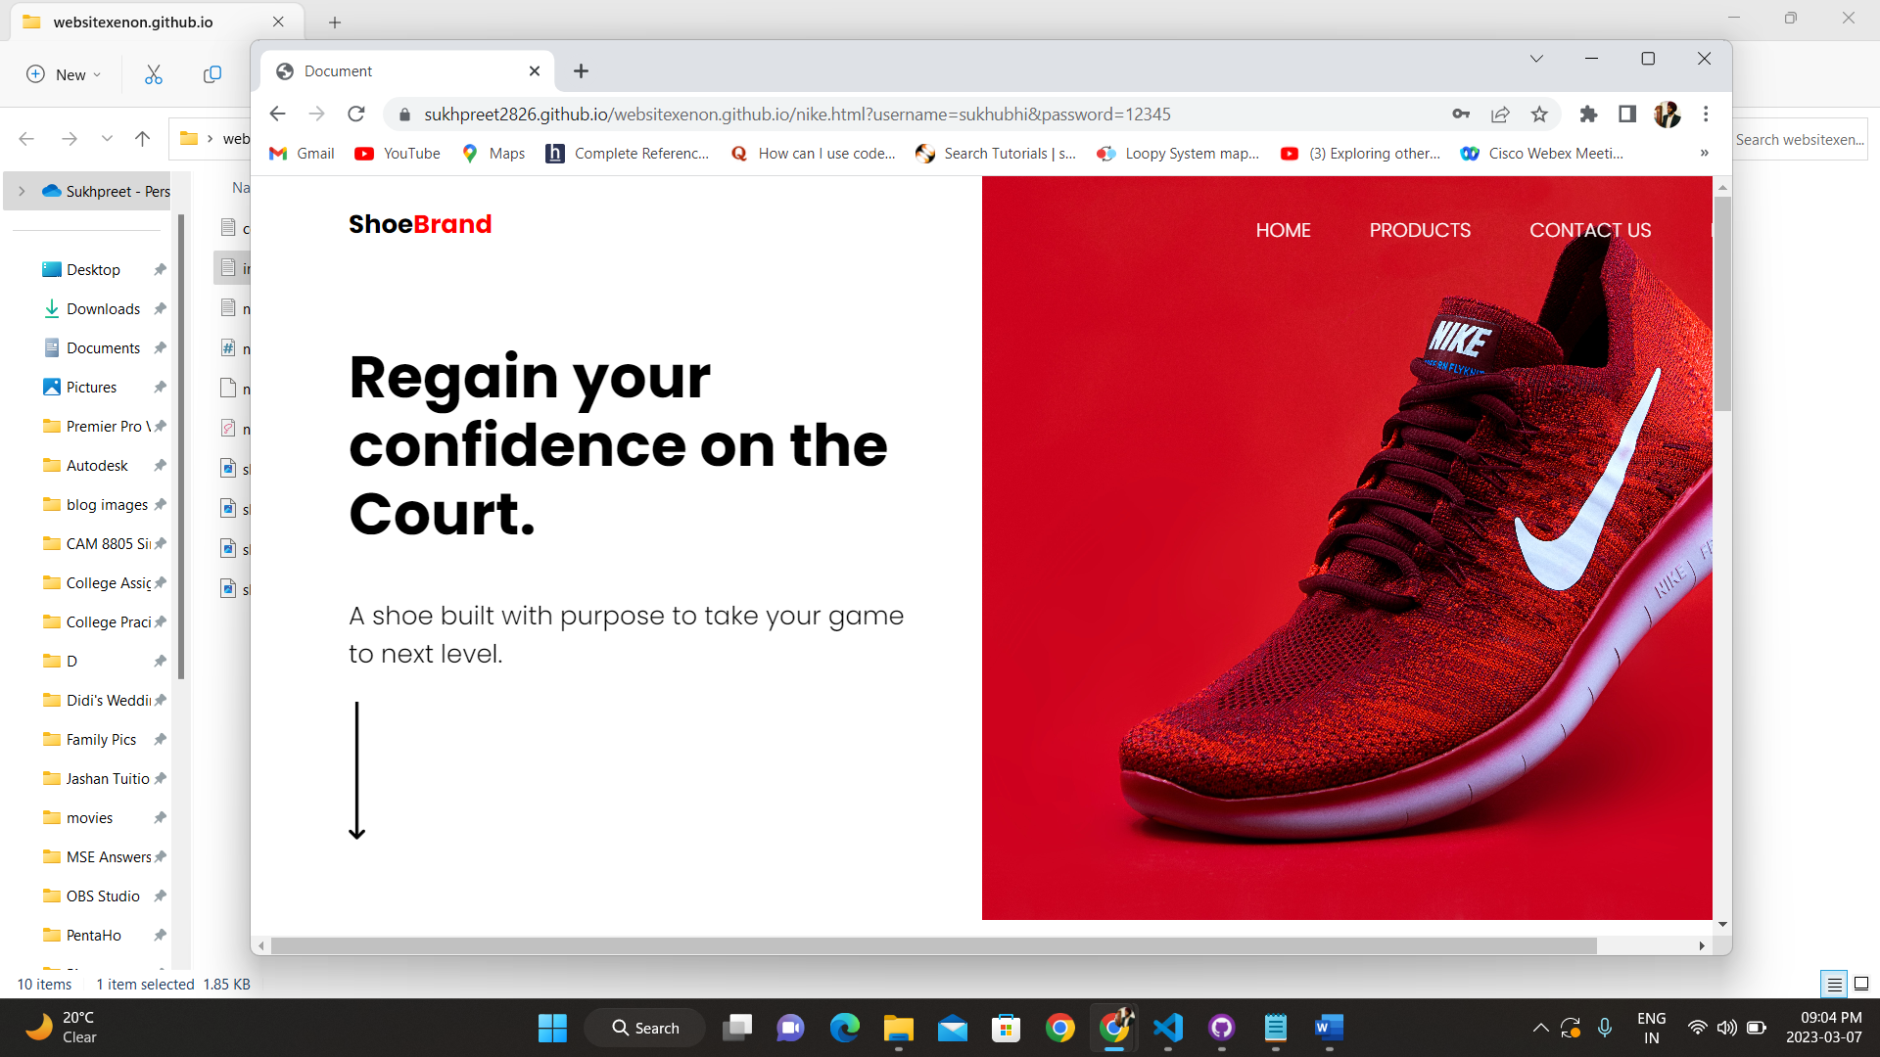Switch Explorer to details view
This screenshot has width=1880, height=1057.
(x=1835, y=984)
